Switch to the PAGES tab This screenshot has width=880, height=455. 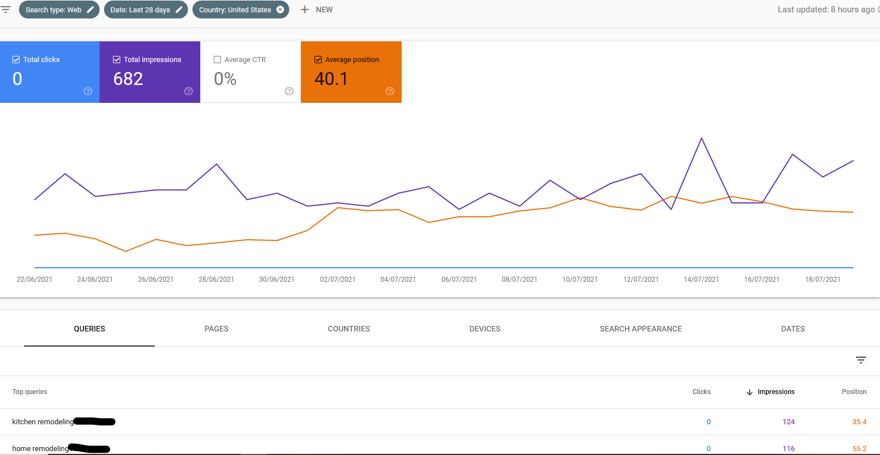click(217, 329)
